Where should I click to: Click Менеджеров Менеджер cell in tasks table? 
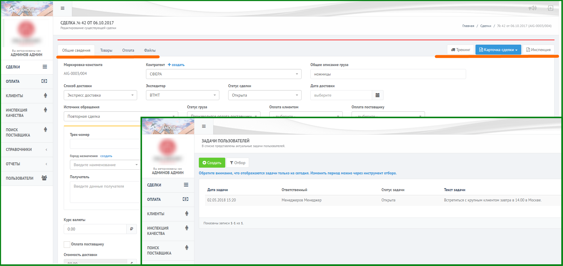302,200
